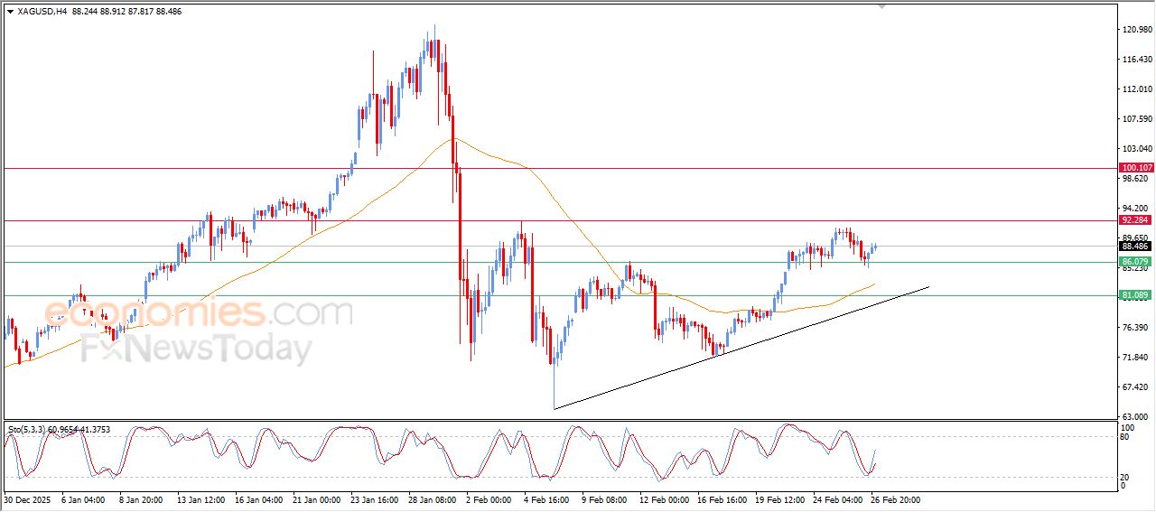Click the 2 Feb 00:00 time label
This screenshot has height=512, width=1156.
[489, 499]
